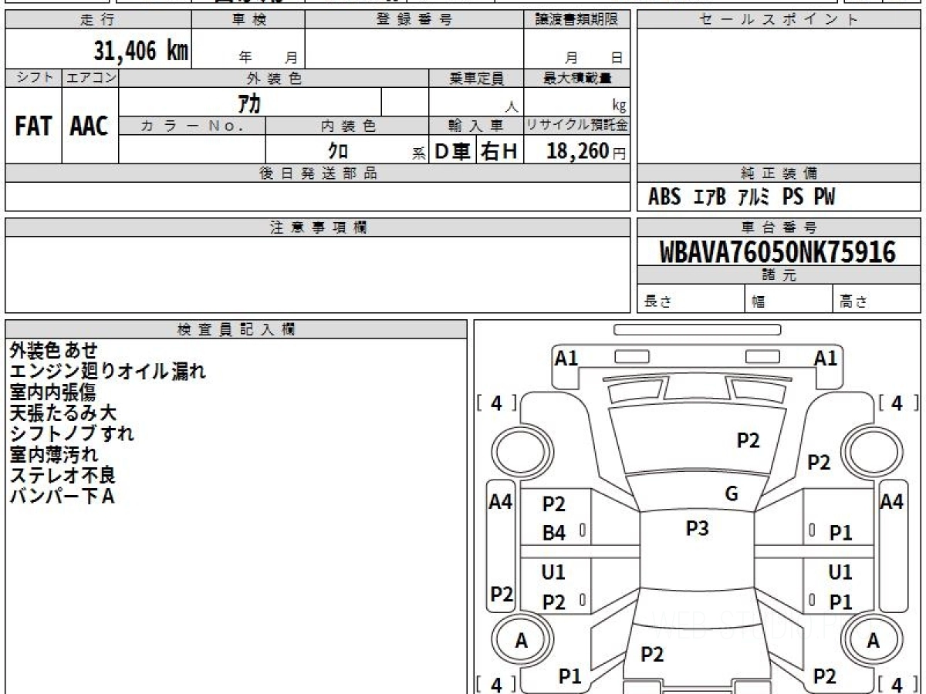The image size is (926, 694).
Task: Select the バンパー下A note
Action: (x=62, y=496)
